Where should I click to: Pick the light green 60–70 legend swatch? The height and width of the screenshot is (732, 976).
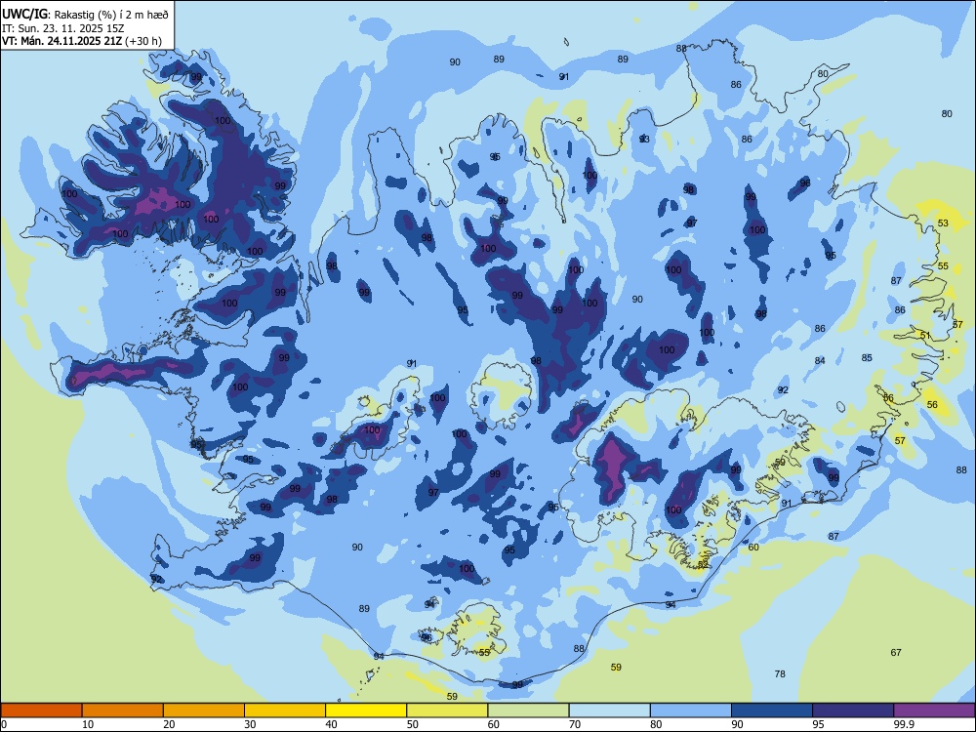[x=528, y=711]
